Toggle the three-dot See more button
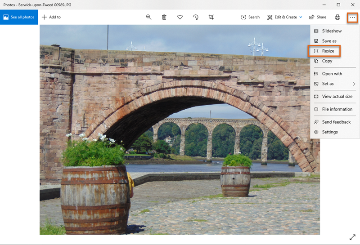Viewport: 360px width, 245px height. click(352, 17)
